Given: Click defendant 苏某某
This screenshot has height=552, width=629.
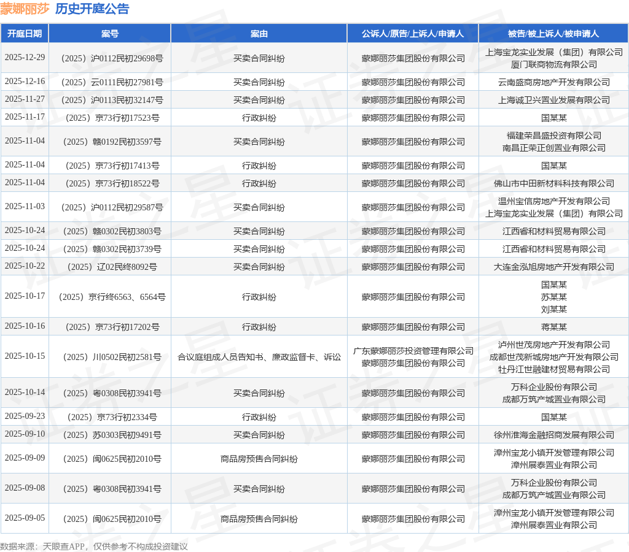Looking at the screenshot, I should (553, 297).
